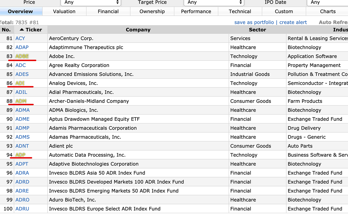348x217 pixels.
Task: View the Performance tab
Action: [x=196, y=11]
